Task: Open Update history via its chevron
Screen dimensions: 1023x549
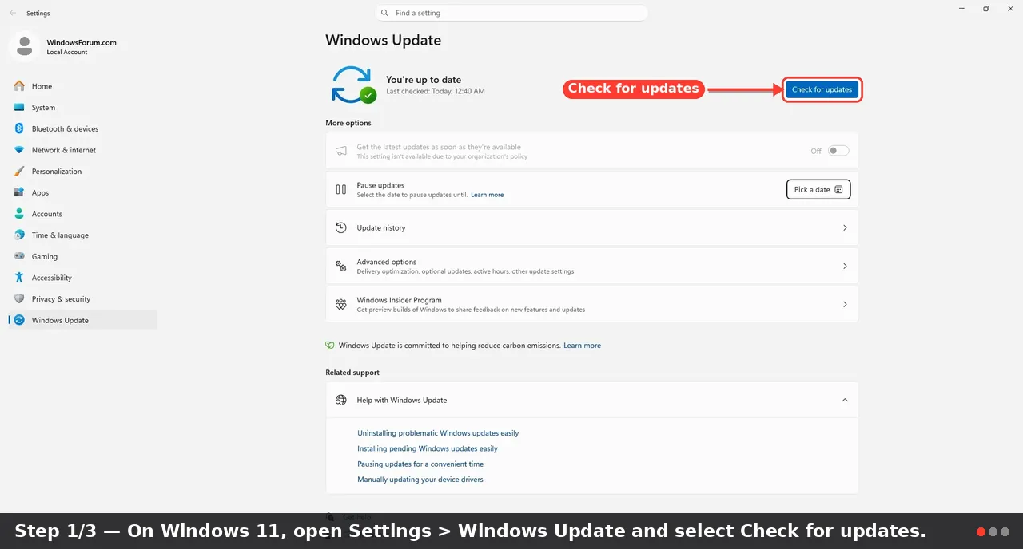Action: click(845, 227)
